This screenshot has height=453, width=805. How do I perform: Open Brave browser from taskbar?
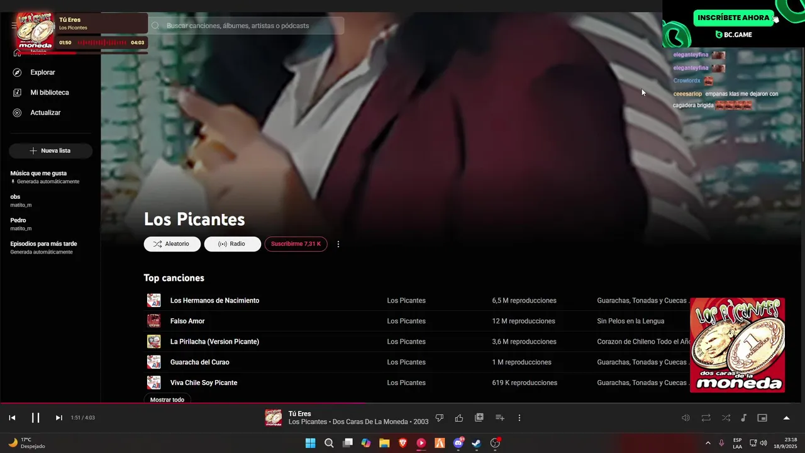tap(403, 443)
